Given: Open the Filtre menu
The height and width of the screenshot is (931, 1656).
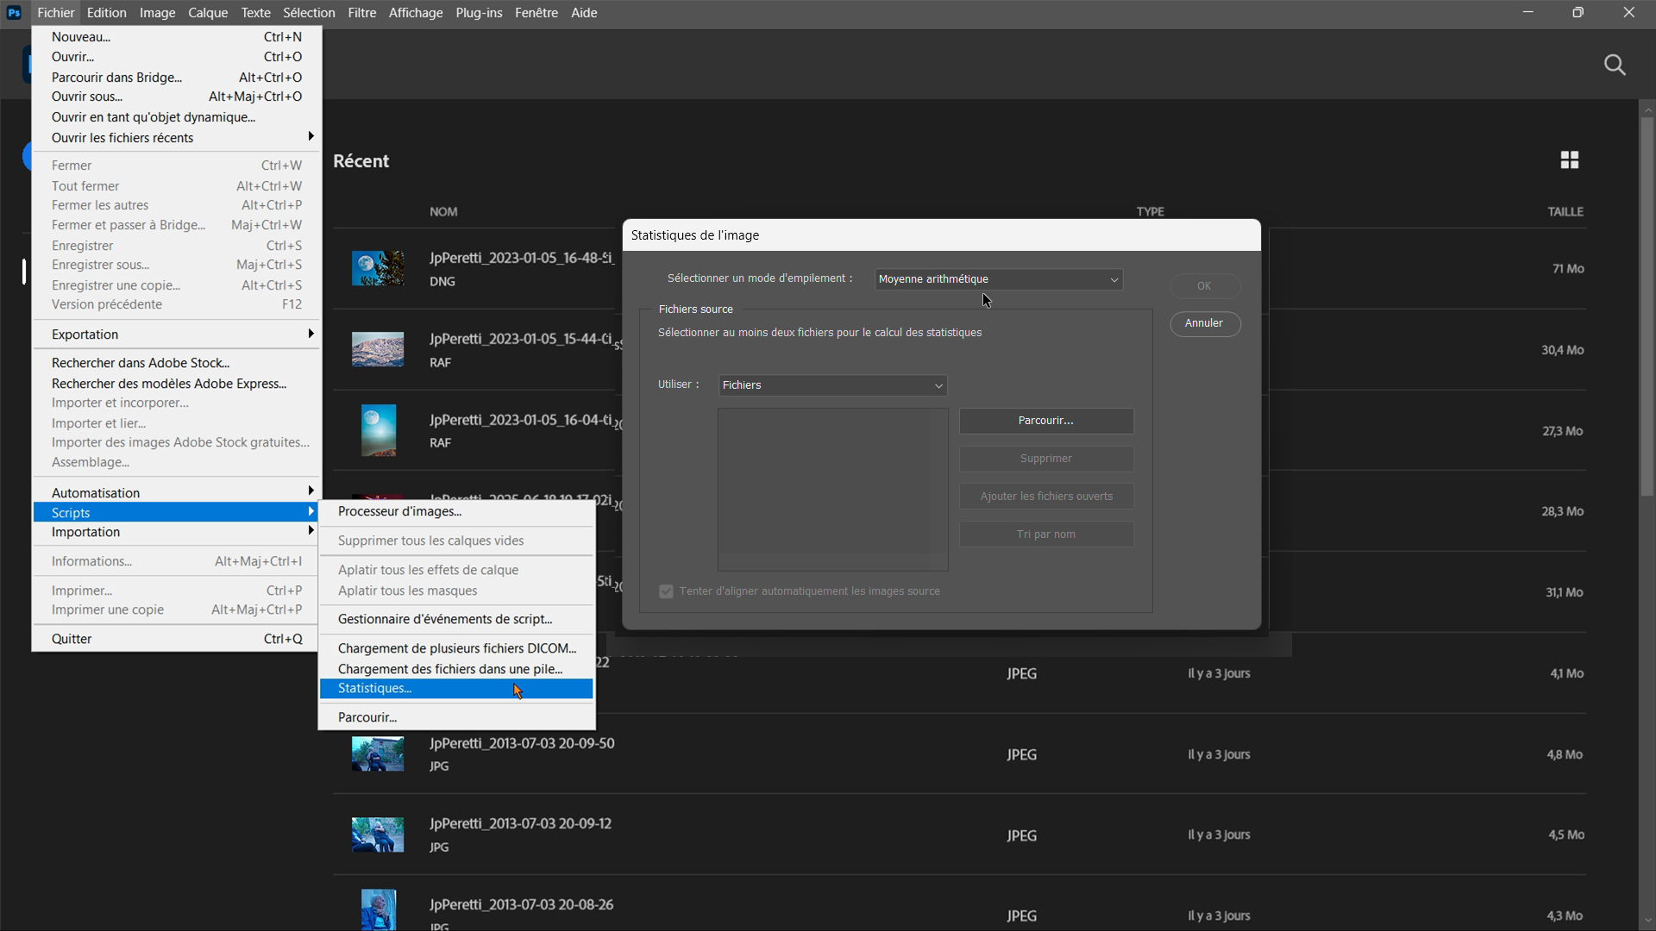Looking at the screenshot, I should (x=362, y=13).
